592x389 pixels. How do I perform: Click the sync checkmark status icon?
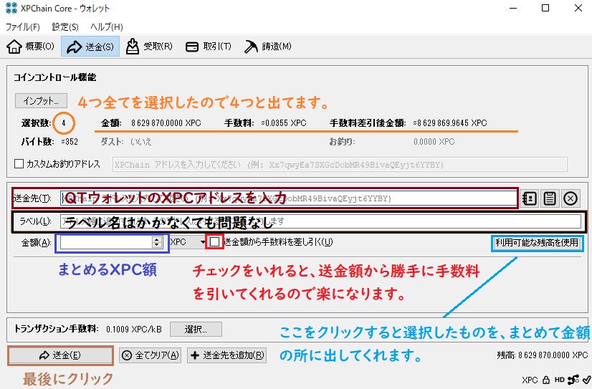click(586, 380)
